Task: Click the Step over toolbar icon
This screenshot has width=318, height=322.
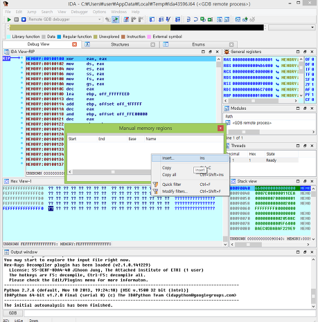Action: (196, 19)
